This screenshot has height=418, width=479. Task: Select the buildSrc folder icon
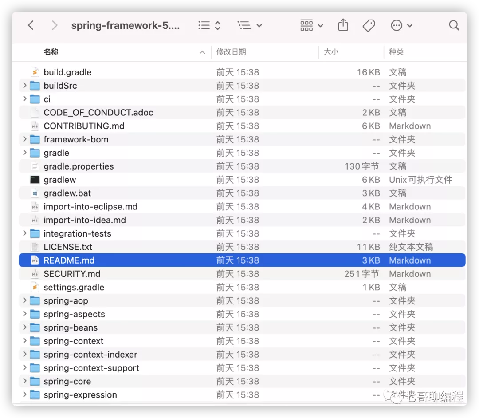(x=35, y=86)
